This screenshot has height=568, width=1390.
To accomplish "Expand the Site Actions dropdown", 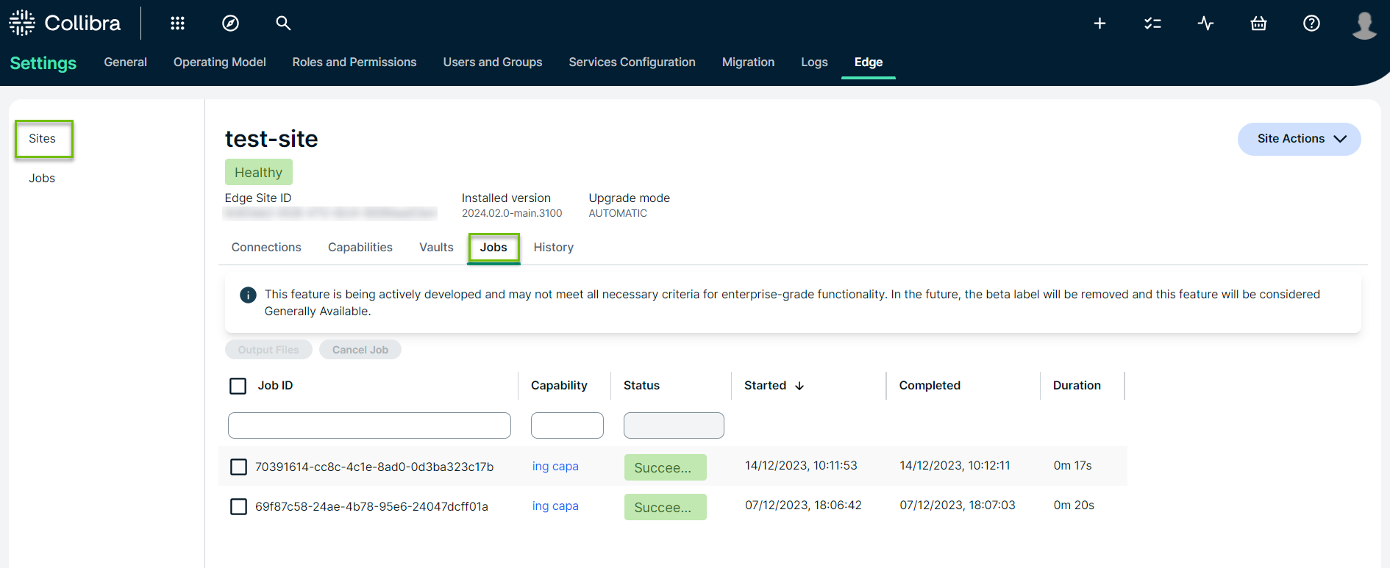I will (x=1299, y=139).
